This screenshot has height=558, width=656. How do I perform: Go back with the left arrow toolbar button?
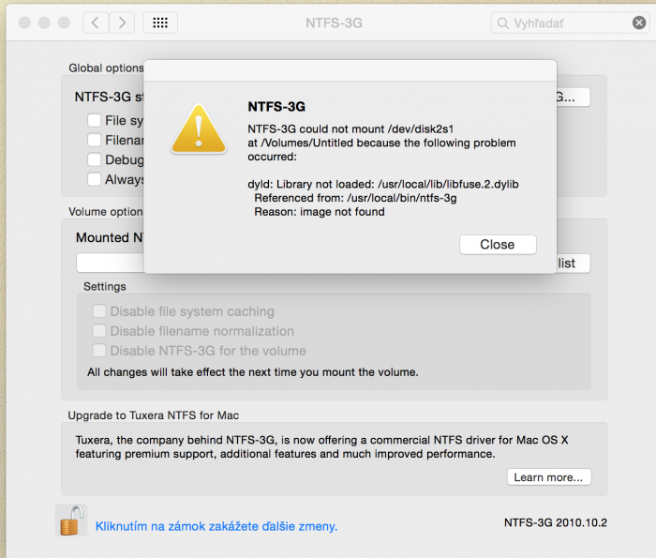point(96,23)
